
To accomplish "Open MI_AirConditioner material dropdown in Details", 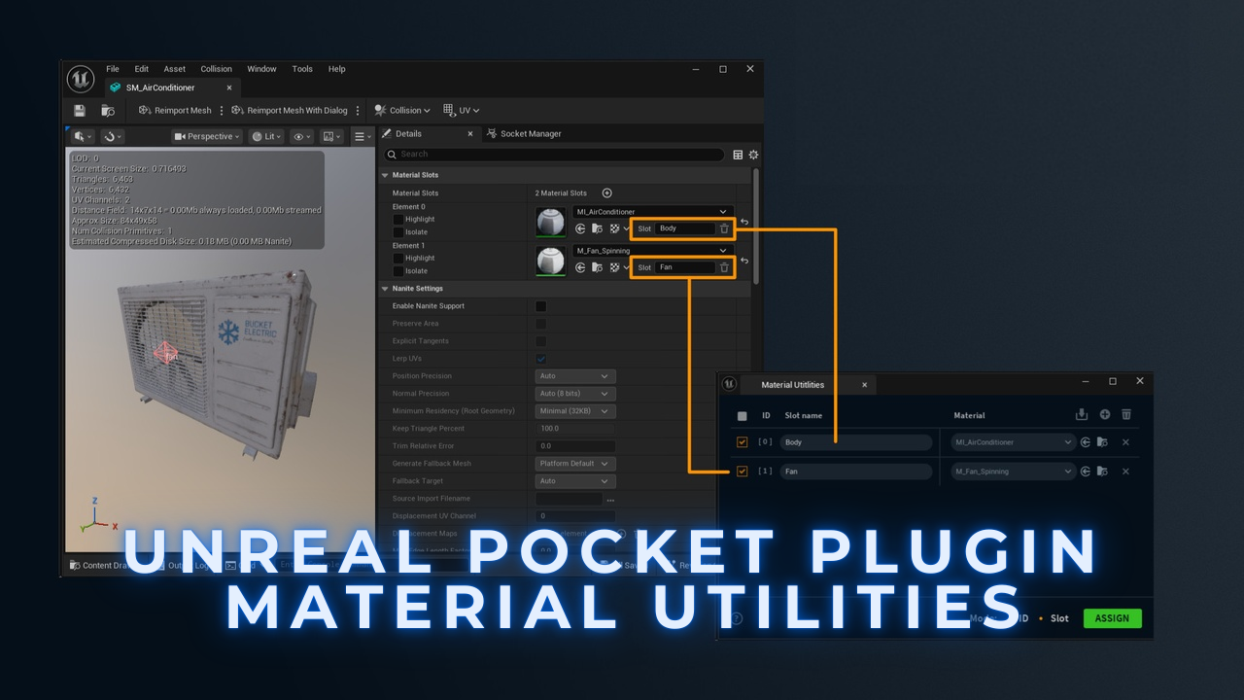I will tap(651, 212).
